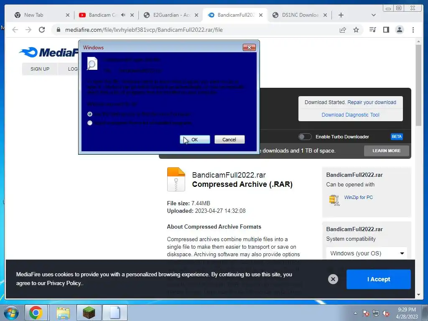The image size is (428, 321).
Task: Open Windows Explorer from taskbar
Action: coord(63,313)
